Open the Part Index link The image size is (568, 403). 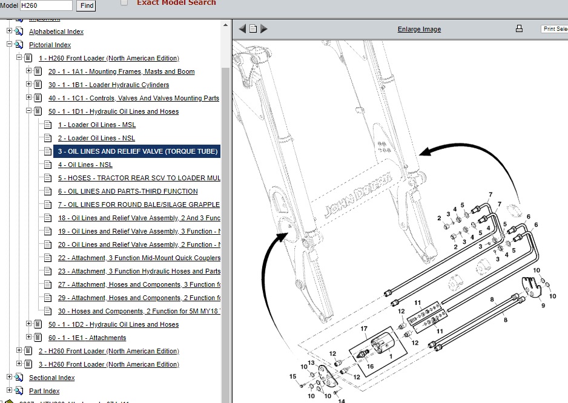[44, 391]
